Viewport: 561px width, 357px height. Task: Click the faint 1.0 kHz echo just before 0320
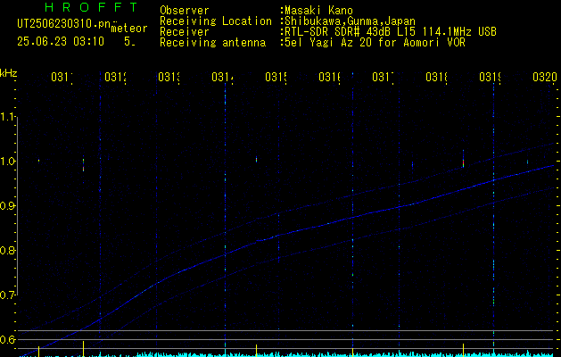click(527, 162)
